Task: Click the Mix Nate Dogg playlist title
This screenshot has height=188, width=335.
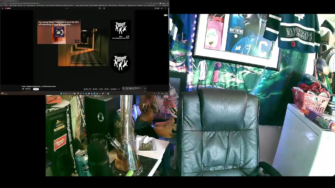Action: (x=132, y=88)
